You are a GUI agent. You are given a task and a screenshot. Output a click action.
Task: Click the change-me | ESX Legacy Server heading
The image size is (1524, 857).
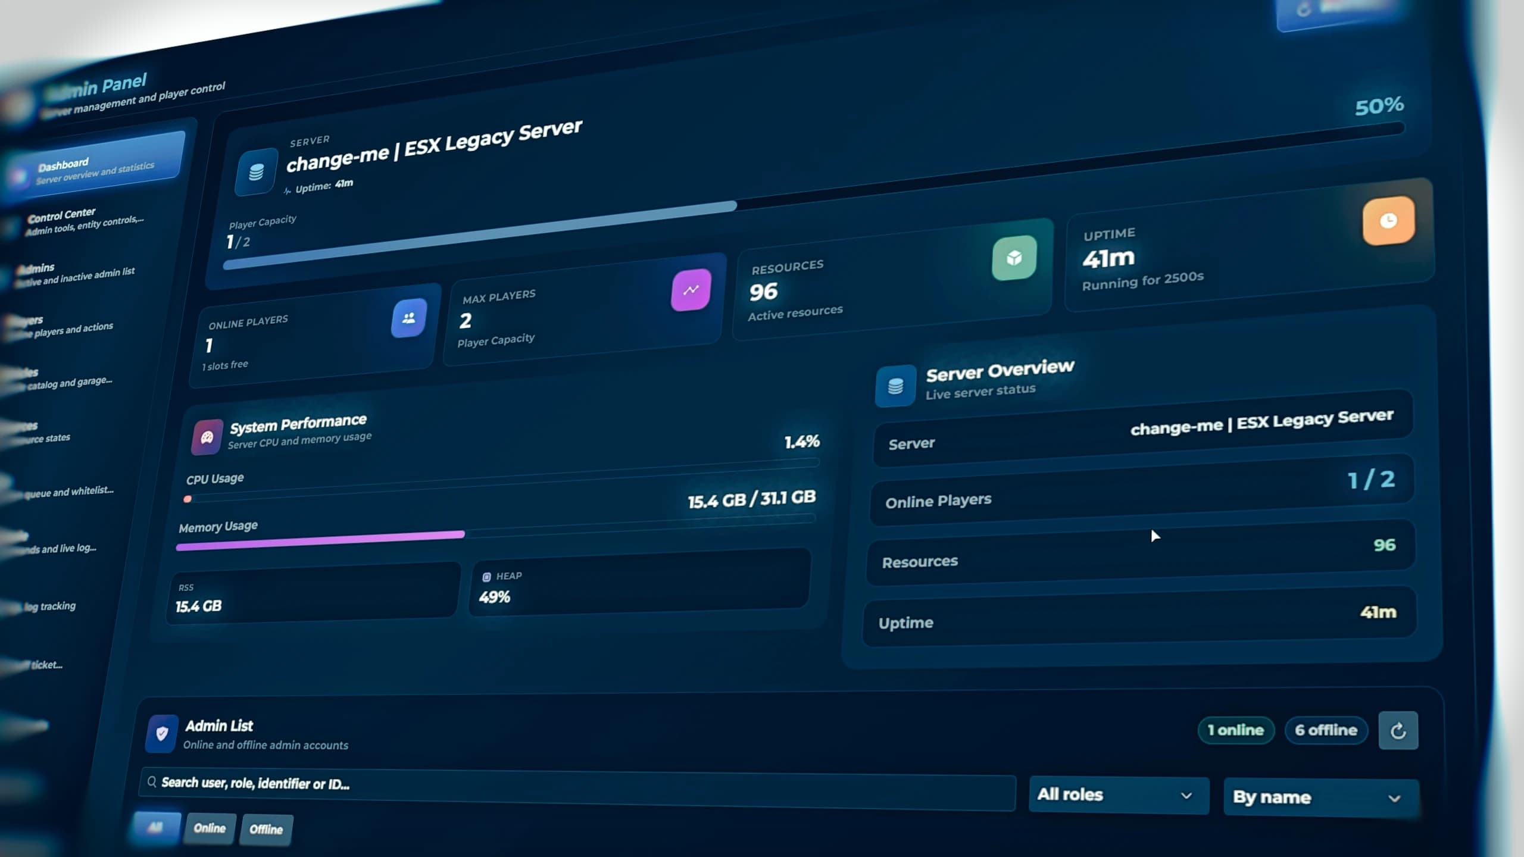[x=434, y=146]
